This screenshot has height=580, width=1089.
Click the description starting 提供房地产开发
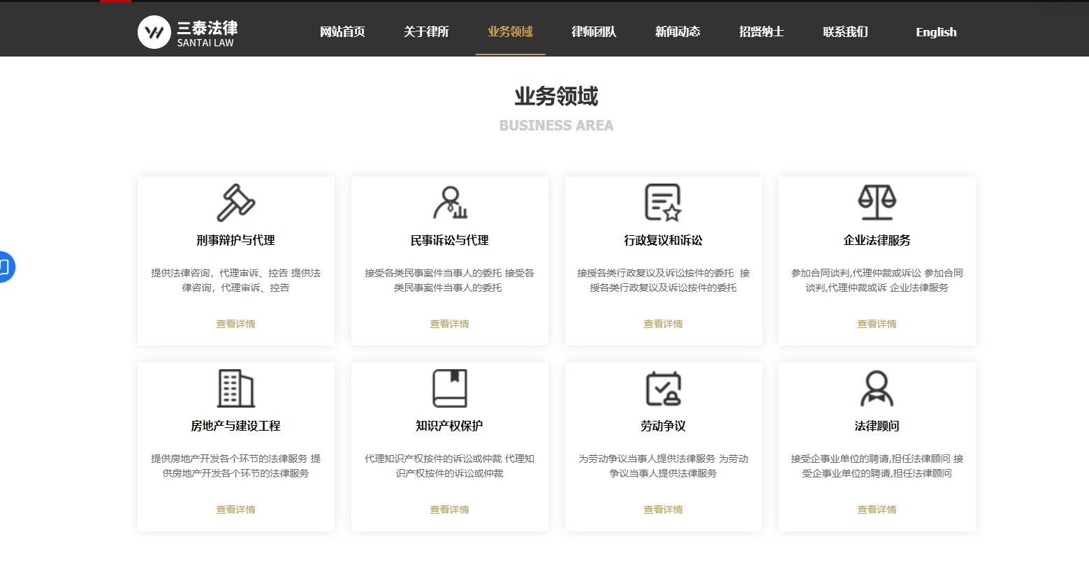coord(236,466)
